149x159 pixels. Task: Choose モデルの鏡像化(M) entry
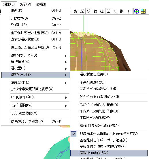pos(35,113)
